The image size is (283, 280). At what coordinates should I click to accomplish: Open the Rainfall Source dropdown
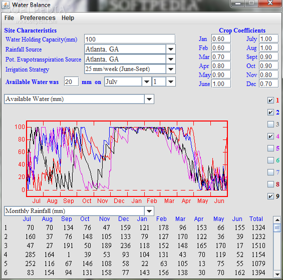171,49
